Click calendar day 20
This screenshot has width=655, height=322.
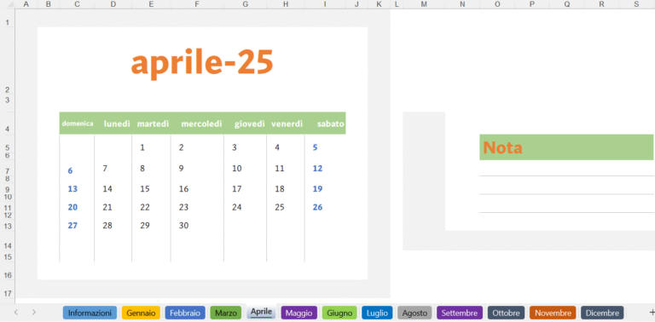click(72, 207)
